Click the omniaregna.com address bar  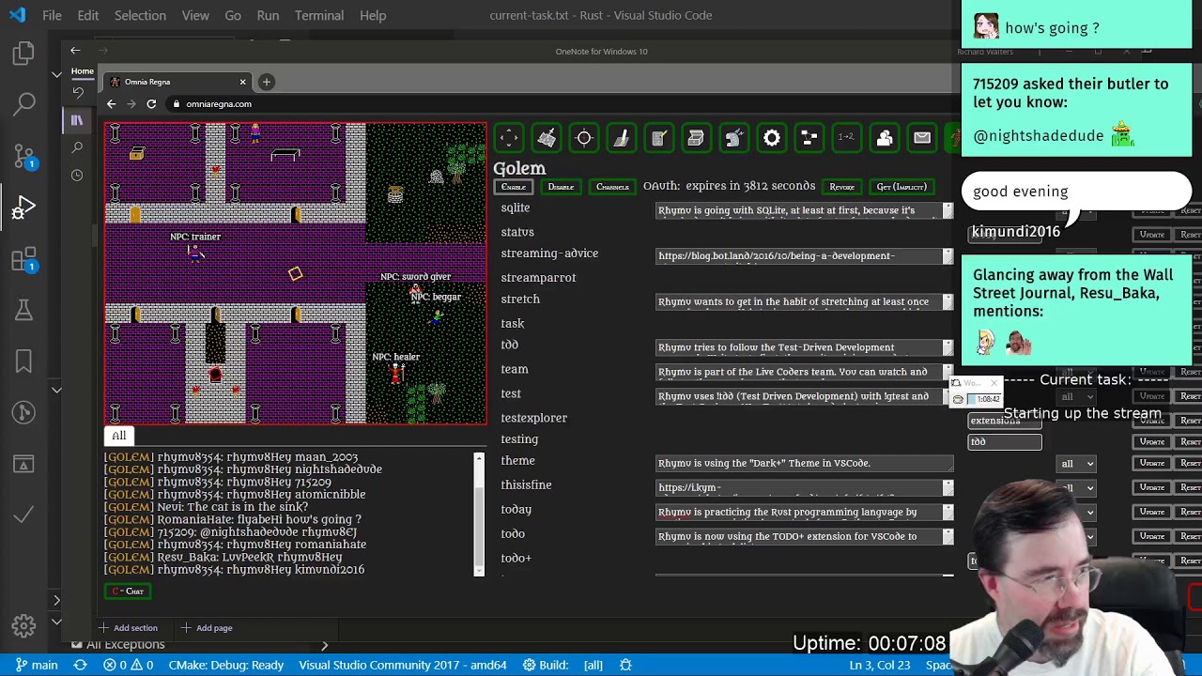pos(563,104)
